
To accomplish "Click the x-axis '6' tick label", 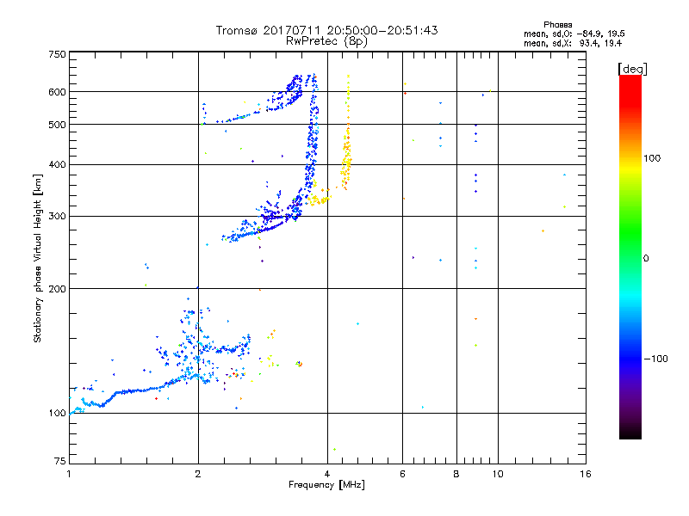I will point(402,474).
